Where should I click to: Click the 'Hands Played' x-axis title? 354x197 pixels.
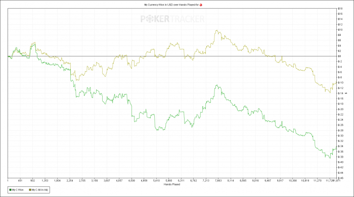point(172,184)
